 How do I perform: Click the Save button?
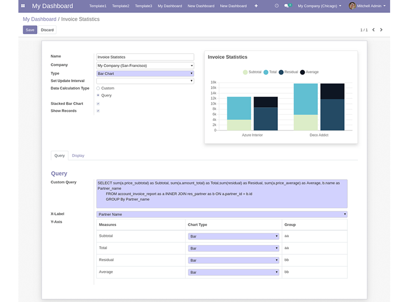pyautogui.click(x=30, y=30)
